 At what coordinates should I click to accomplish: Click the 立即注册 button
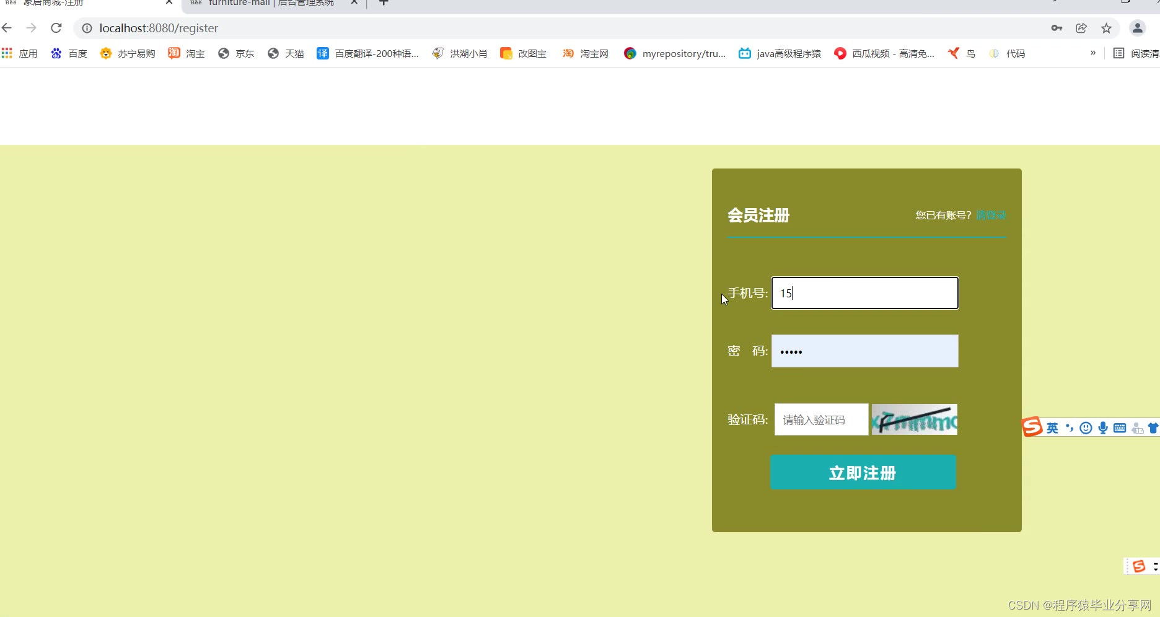pos(863,473)
